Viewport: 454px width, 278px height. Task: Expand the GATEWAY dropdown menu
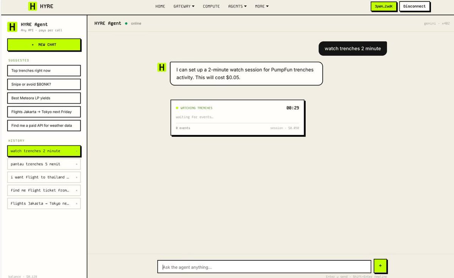184,6
